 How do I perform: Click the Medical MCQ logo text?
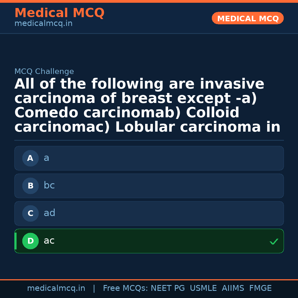59,13
